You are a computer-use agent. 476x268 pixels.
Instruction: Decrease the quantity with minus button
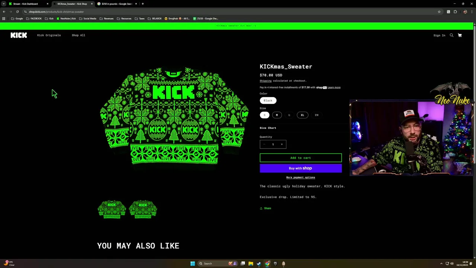pos(264,144)
